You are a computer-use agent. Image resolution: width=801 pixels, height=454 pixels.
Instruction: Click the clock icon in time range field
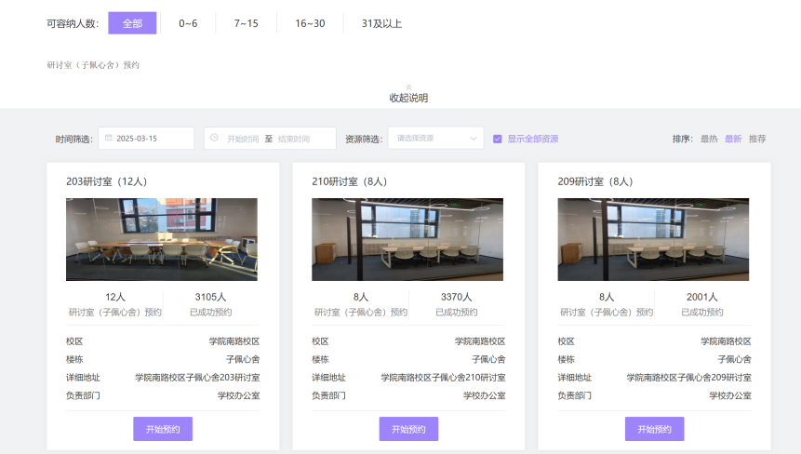tap(214, 139)
